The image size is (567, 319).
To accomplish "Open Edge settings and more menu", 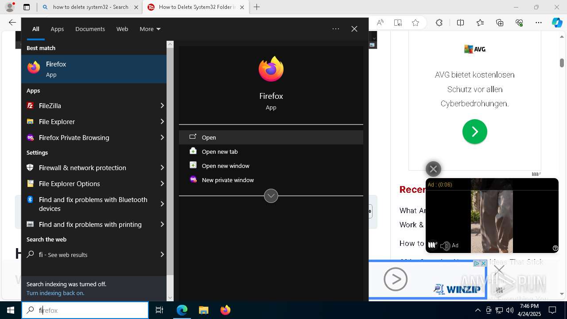I will (539, 23).
